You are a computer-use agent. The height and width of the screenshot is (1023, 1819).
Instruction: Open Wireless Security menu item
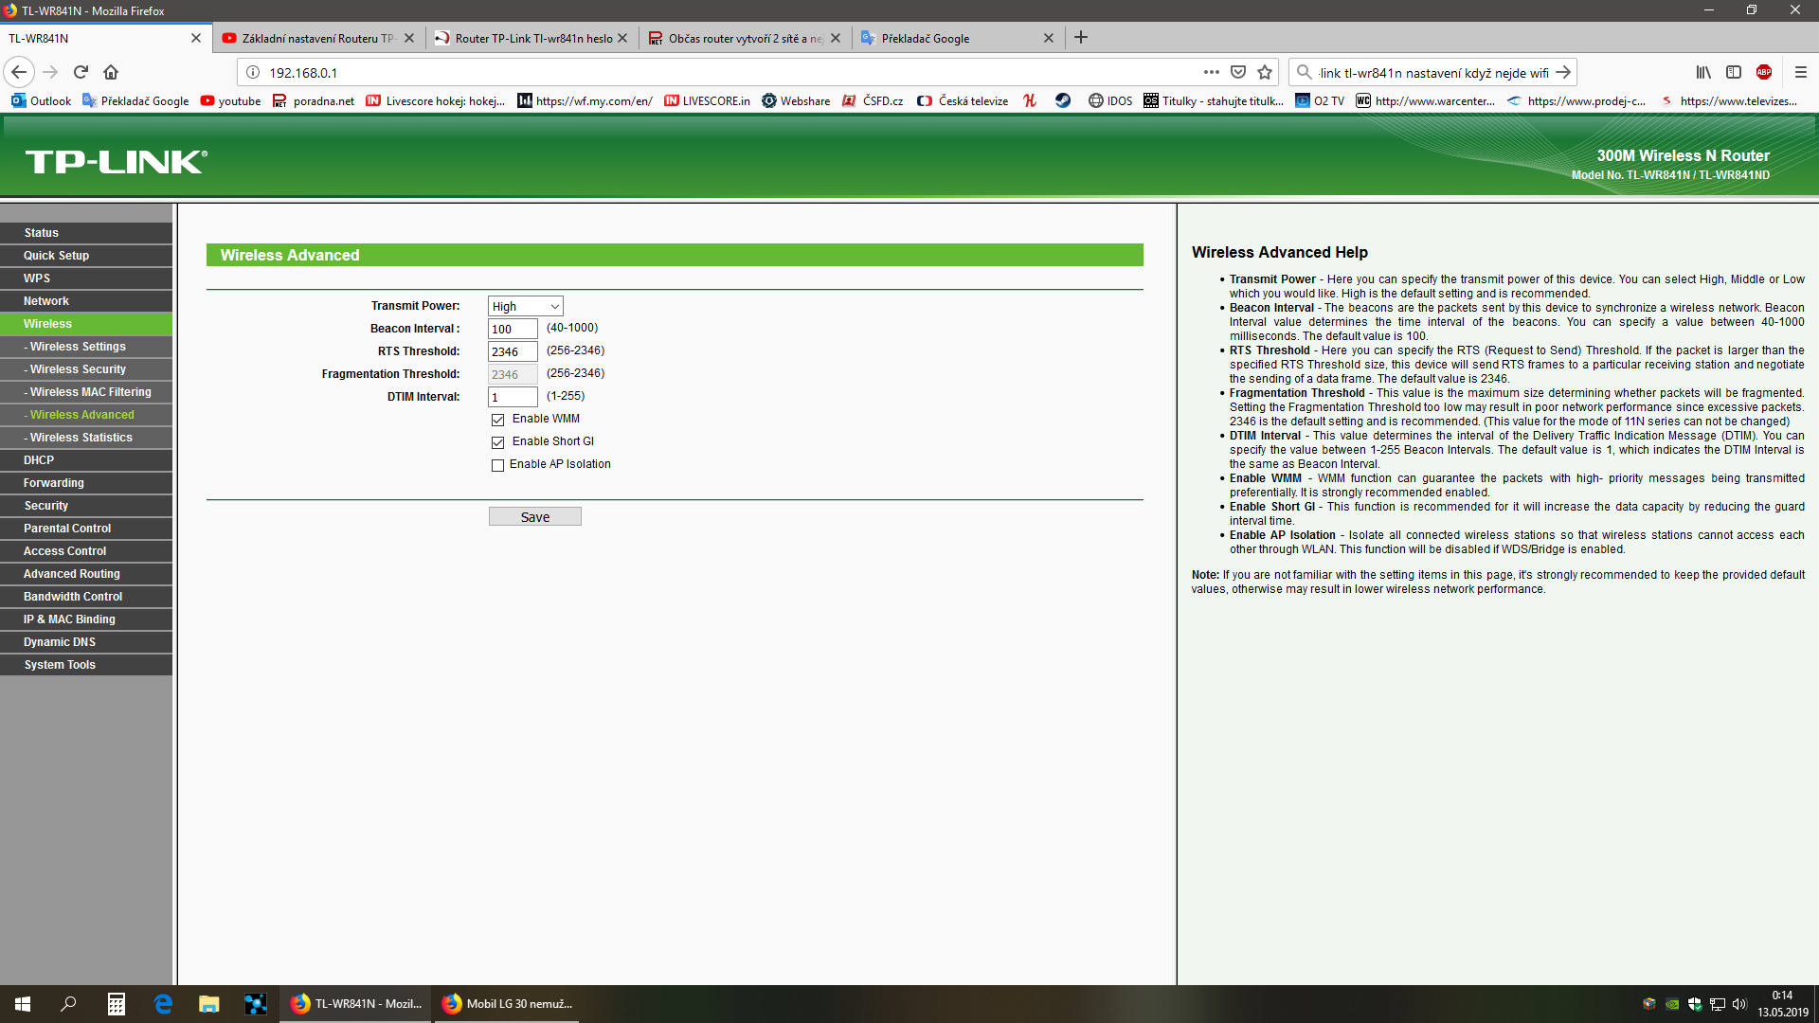78,369
